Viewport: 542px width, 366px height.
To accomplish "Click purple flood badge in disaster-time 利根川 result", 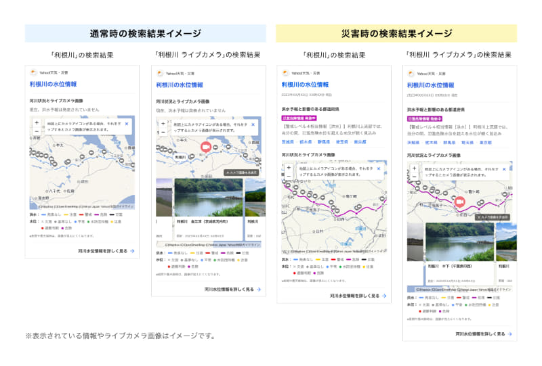I will click(299, 118).
